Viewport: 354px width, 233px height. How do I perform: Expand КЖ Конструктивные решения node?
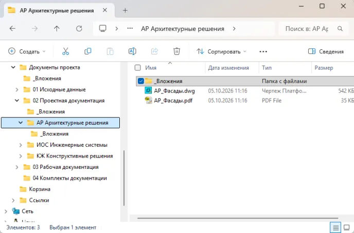coord(21,156)
